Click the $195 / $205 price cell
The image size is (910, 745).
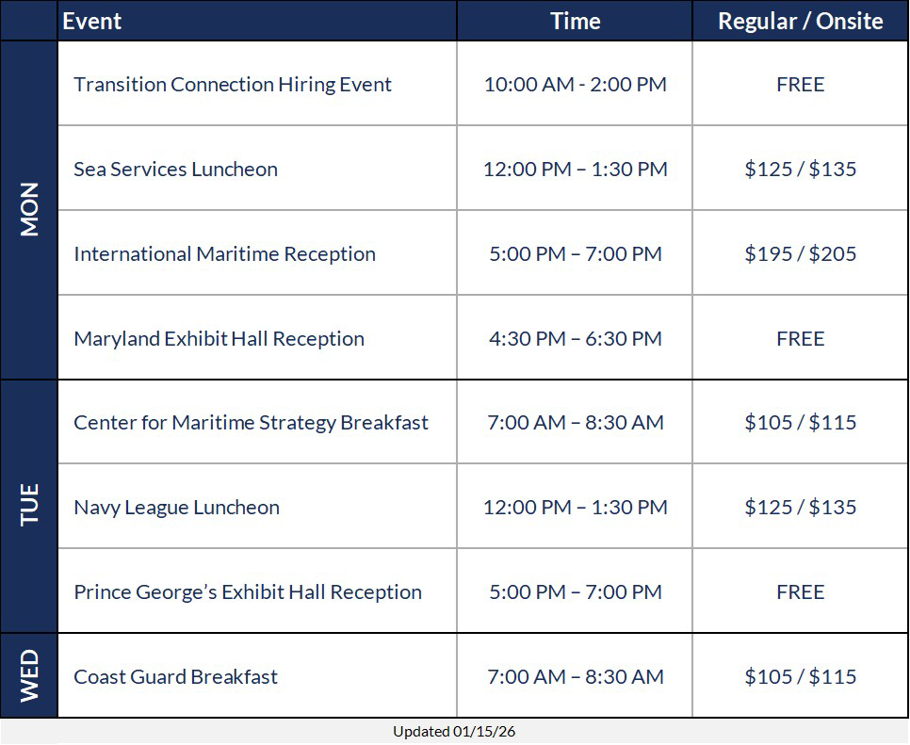tap(800, 254)
